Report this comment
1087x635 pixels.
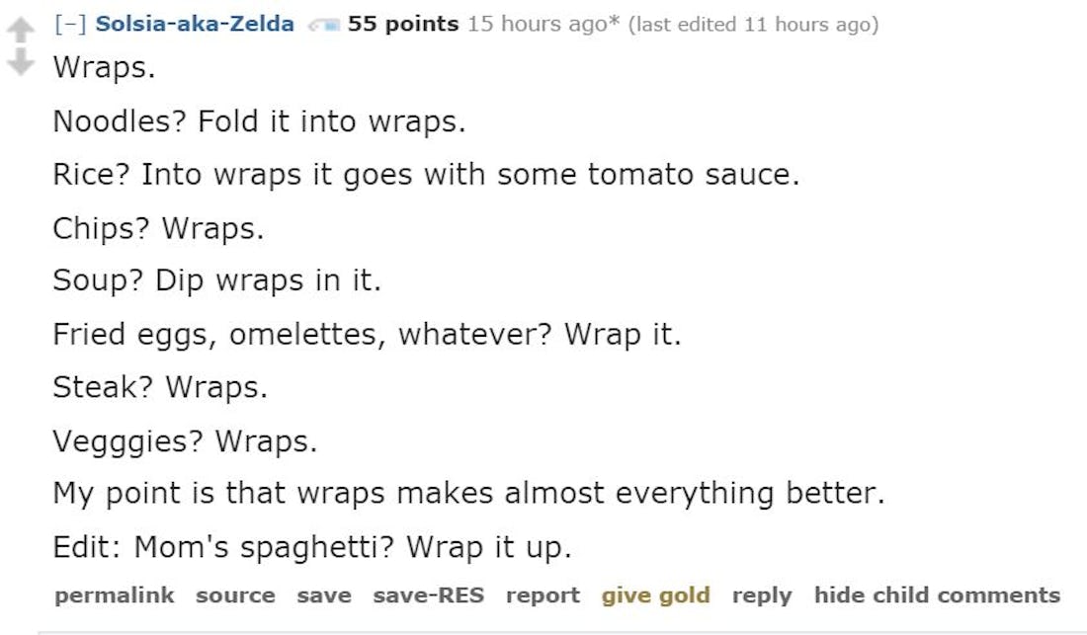point(543,595)
